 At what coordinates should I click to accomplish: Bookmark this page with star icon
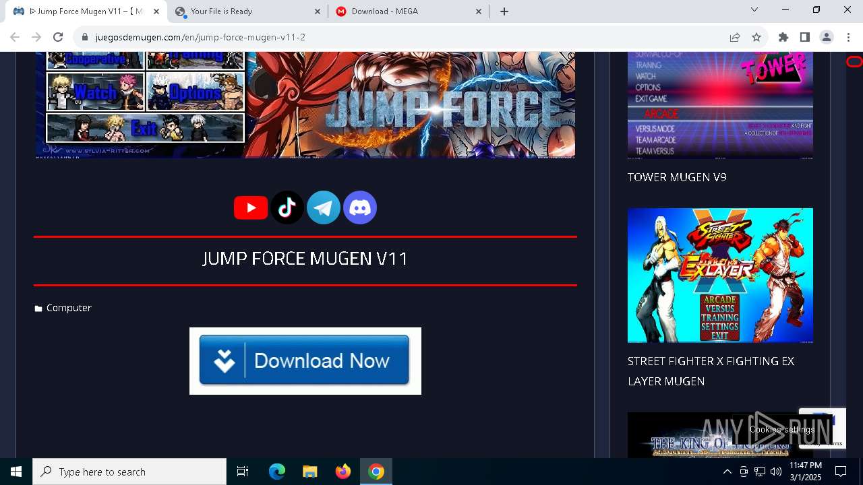click(x=756, y=37)
